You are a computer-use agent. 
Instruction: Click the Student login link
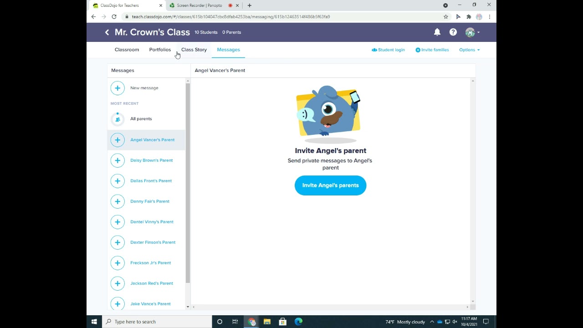(x=388, y=50)
